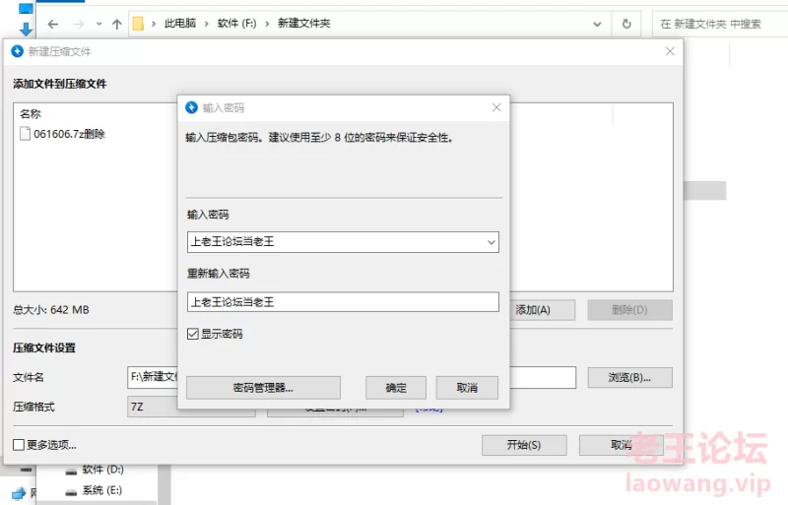Open the password history dropdown arrow
Screen dimensions: 788x505
pyautogui.click(x=491, y=242)
